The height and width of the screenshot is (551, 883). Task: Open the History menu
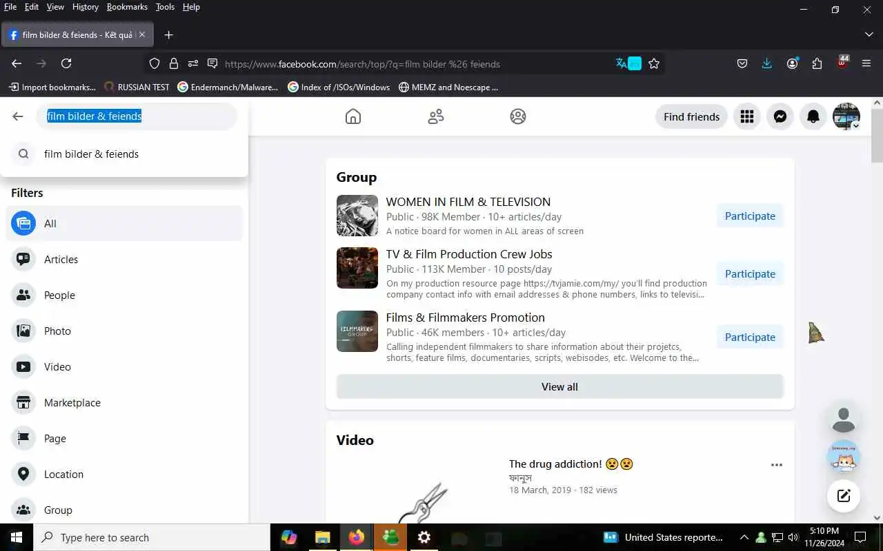coord(86,7)
